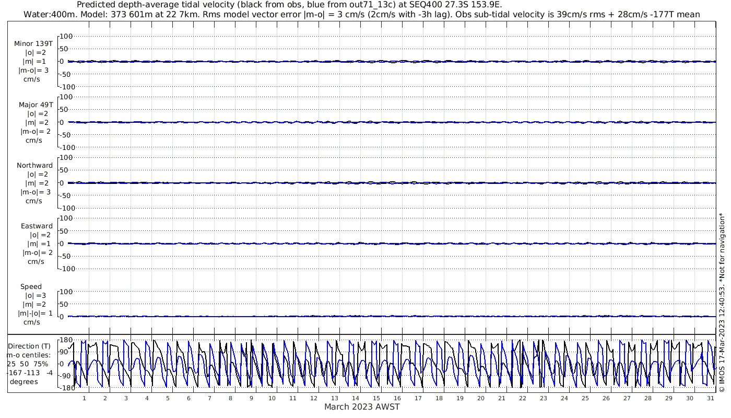Click the "-50" tick of the Eastward panel
Viewport: 731px width, 418px height.
(66, 256)
